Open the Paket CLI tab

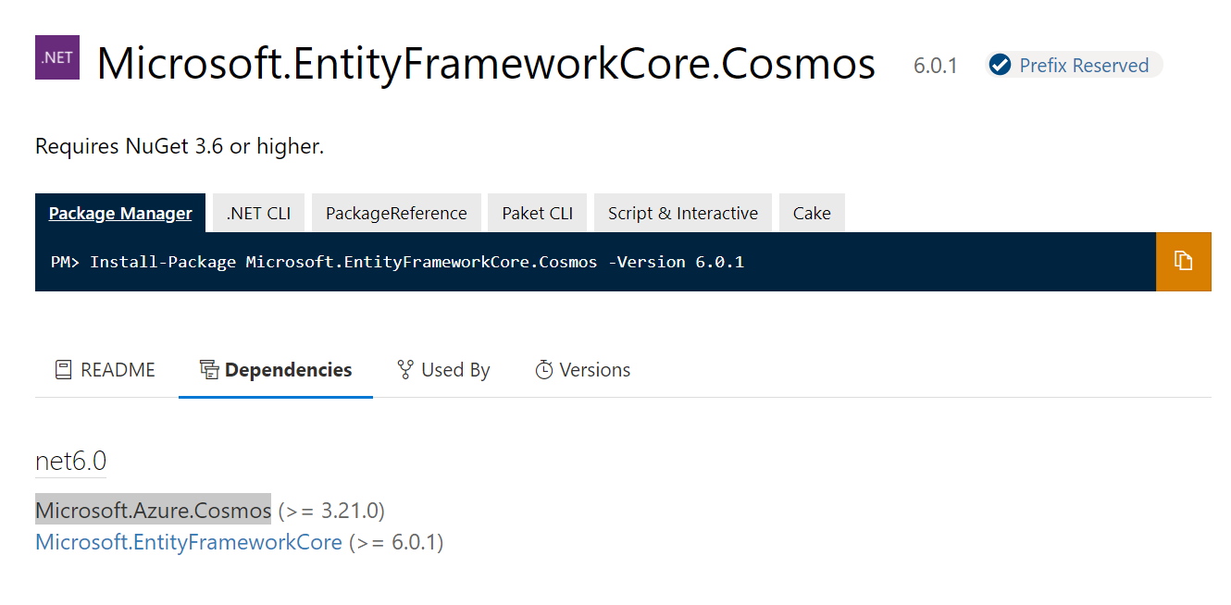[x=537, y=212]
